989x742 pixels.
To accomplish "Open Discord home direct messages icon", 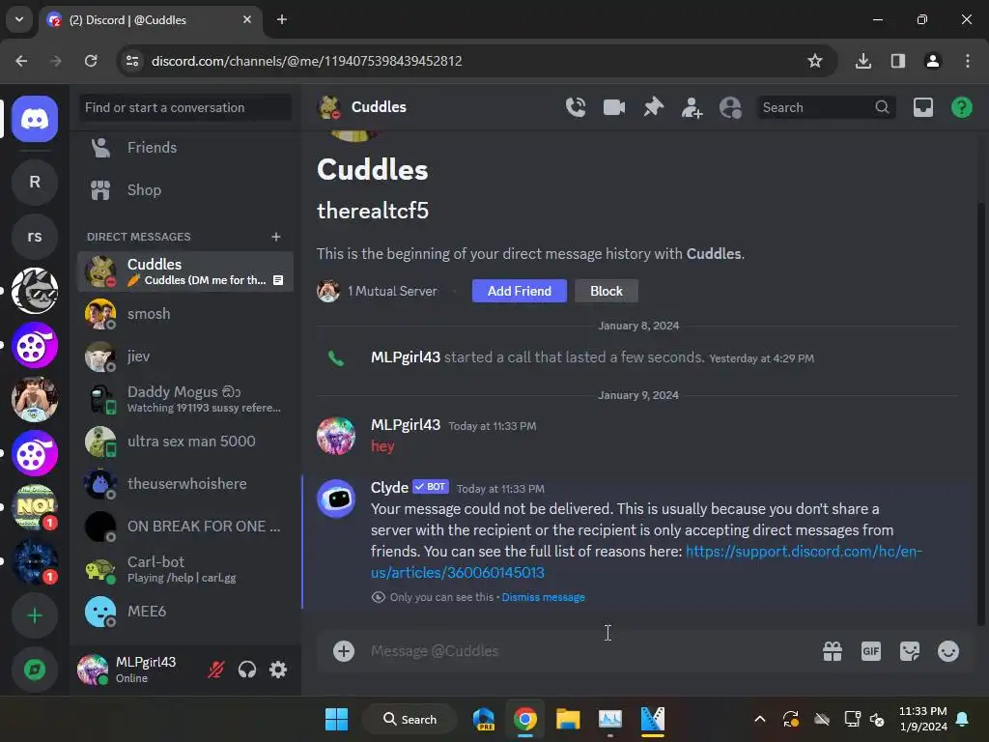I will click(35, 119).
